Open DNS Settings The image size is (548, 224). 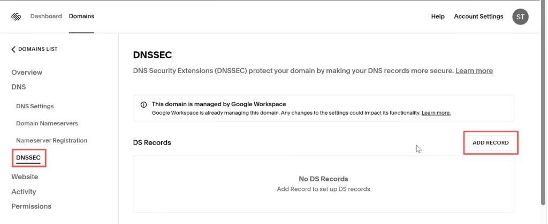click(x=35, y=106)
